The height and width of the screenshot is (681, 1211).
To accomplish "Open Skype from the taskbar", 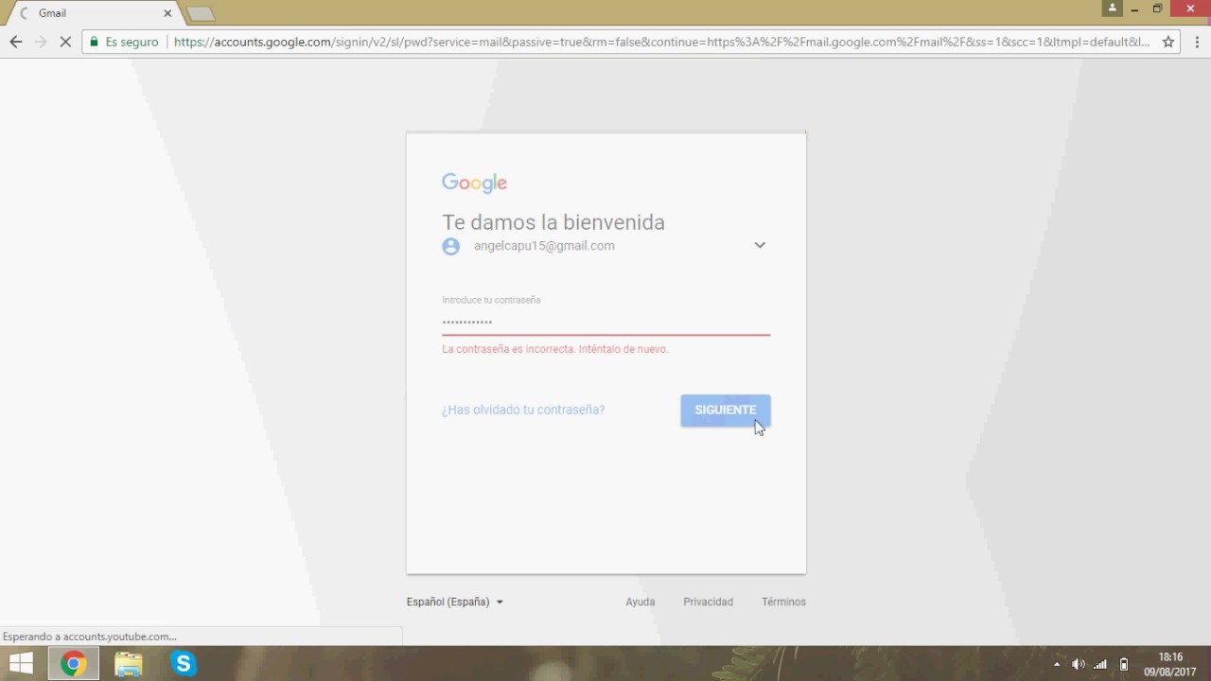I will [x=184, y=664].
